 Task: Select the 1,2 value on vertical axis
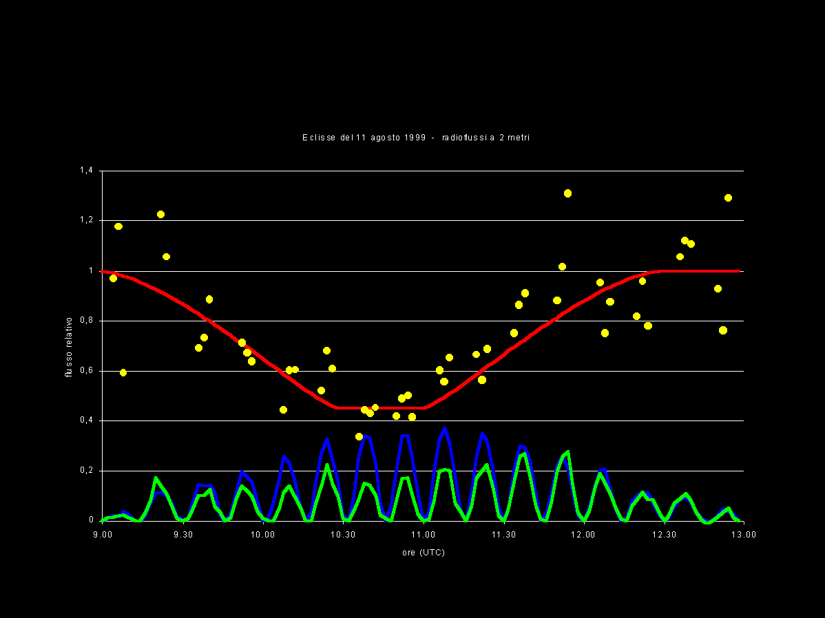pyautogui.click(x=87, y=221)
